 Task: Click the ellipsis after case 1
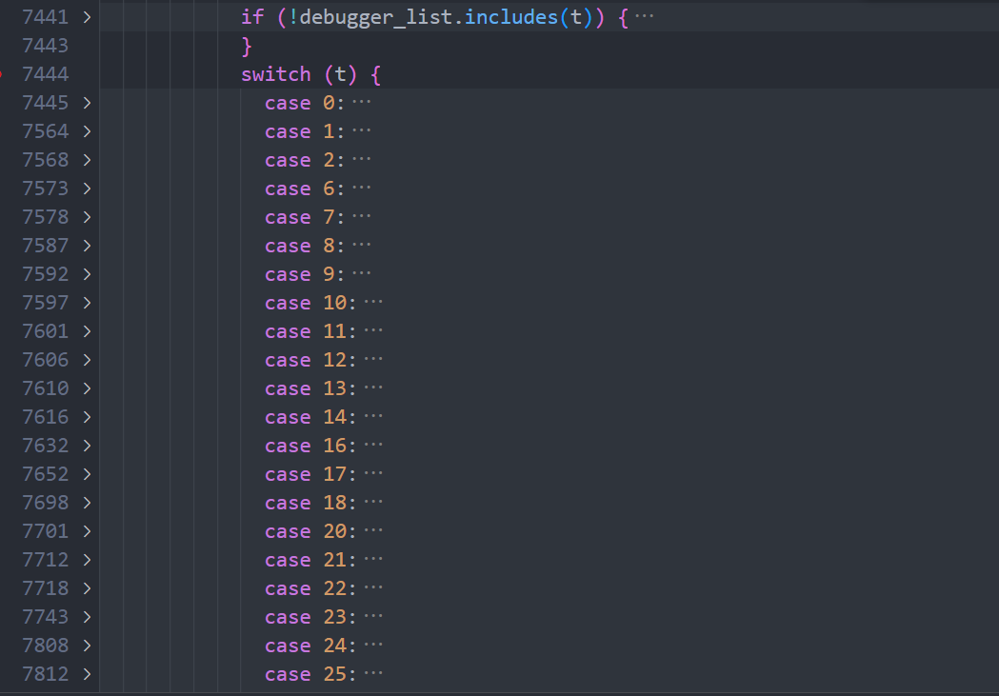click(x=362, y=131)
